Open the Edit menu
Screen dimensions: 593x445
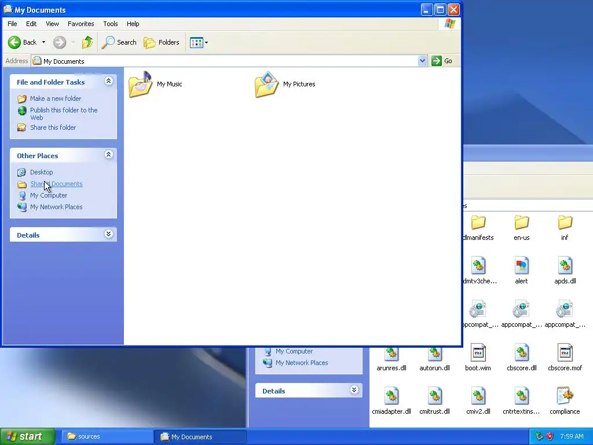pyautogui.click(x=31, y=24)
